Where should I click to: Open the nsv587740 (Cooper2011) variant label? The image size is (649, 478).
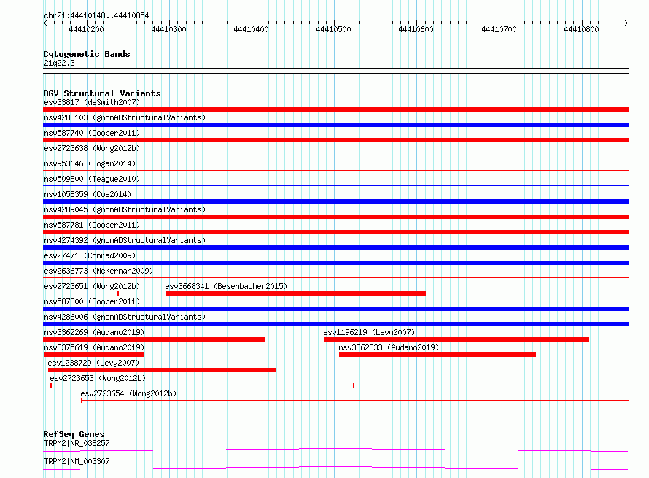coord(92,133)
